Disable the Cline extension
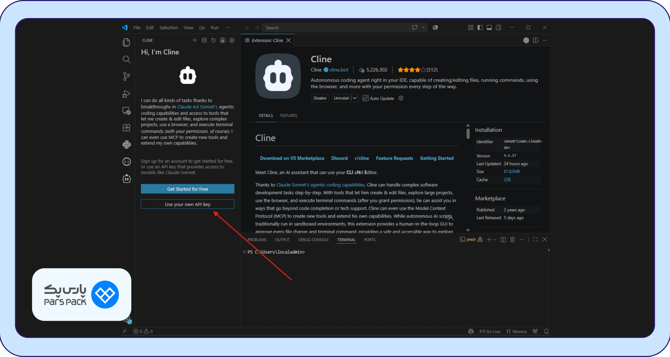This screenshot has width=670, height=357. click(320, 98)
